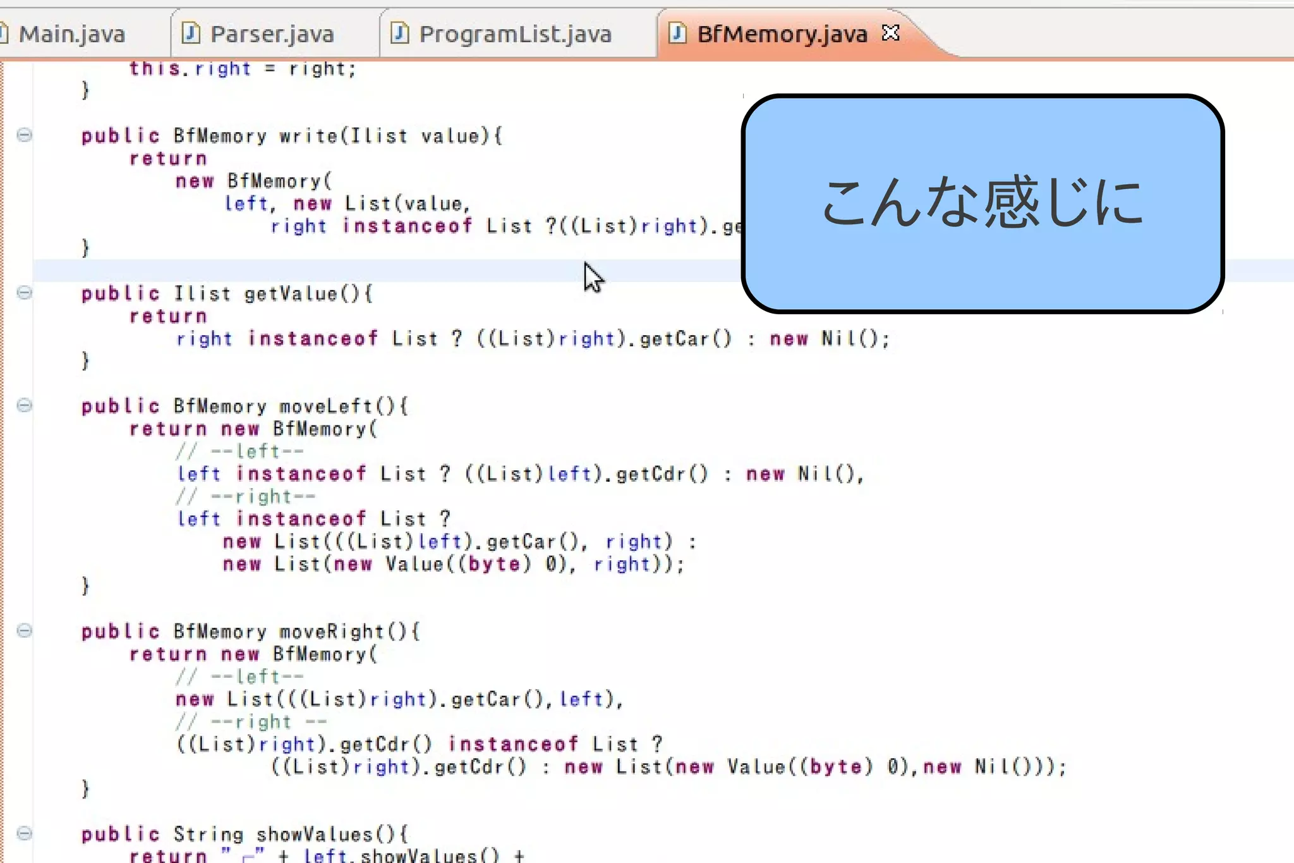Viewport: 1294px width, 863px height.
Task: Click the Java file icon on Parser.java tab
Action: [x=190, y=33]
